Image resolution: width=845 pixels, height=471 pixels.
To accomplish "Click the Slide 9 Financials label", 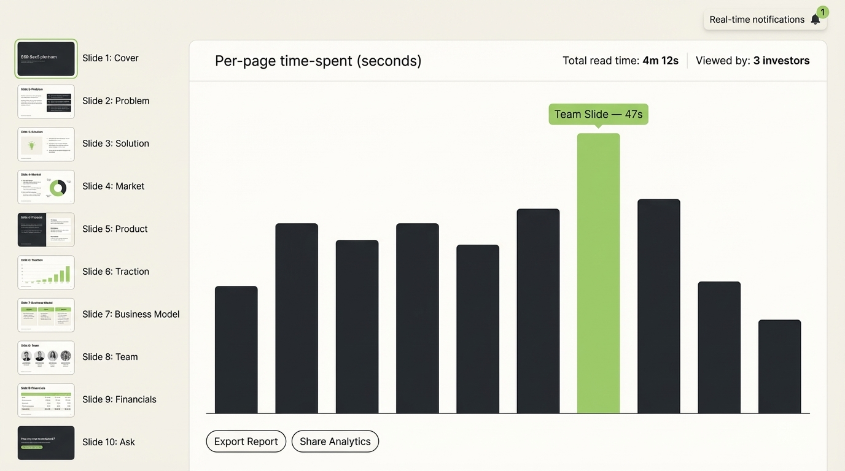I will coord(119,399).
